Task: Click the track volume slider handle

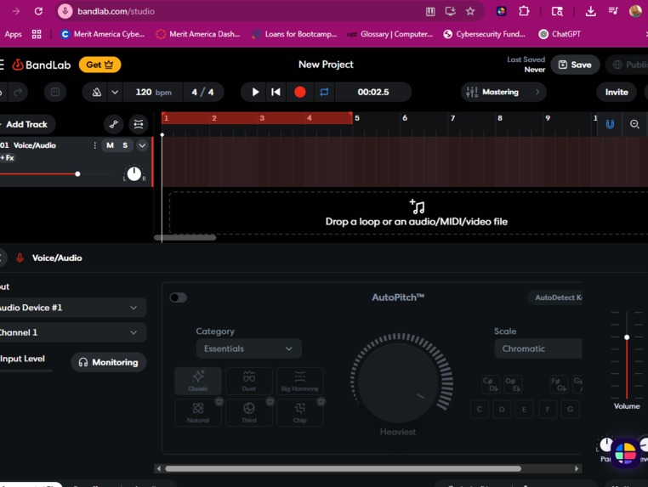Action: [x=77, y=174]
